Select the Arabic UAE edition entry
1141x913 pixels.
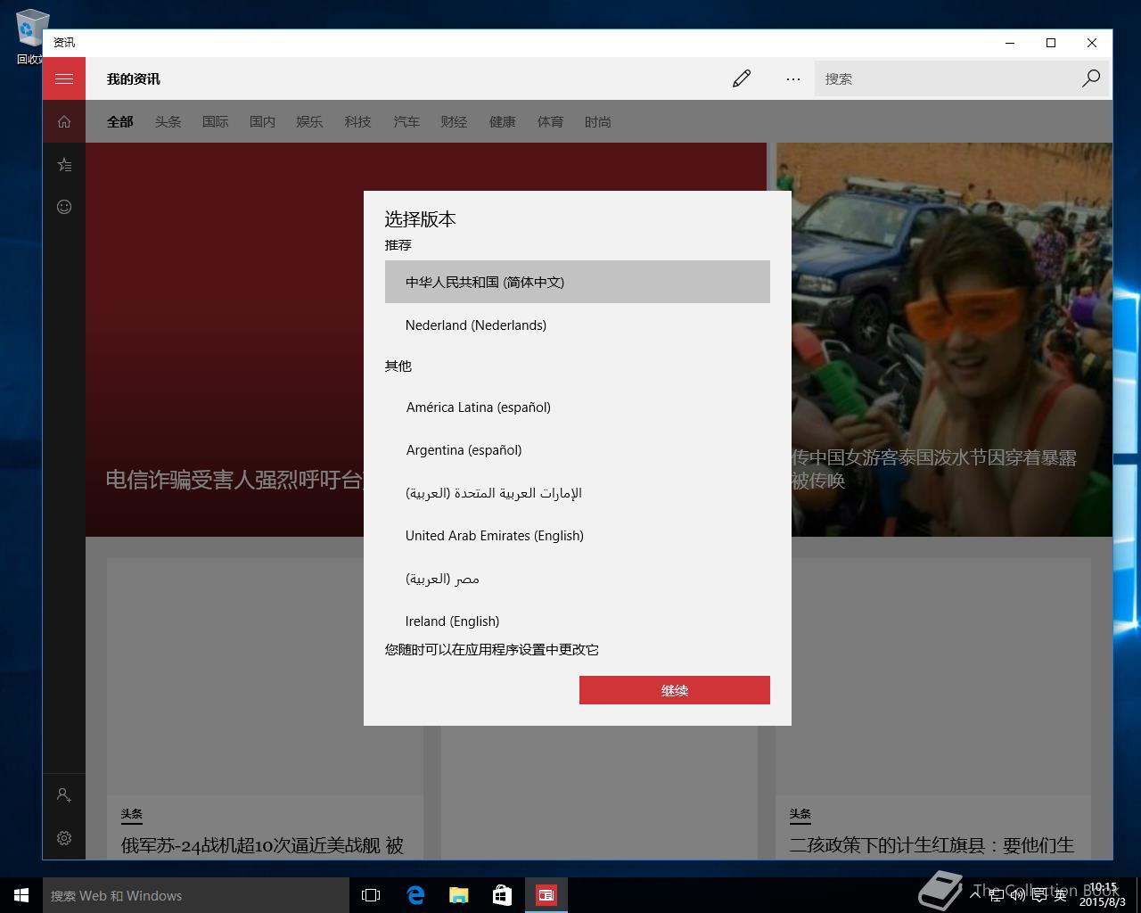click(x=578, y=493)
